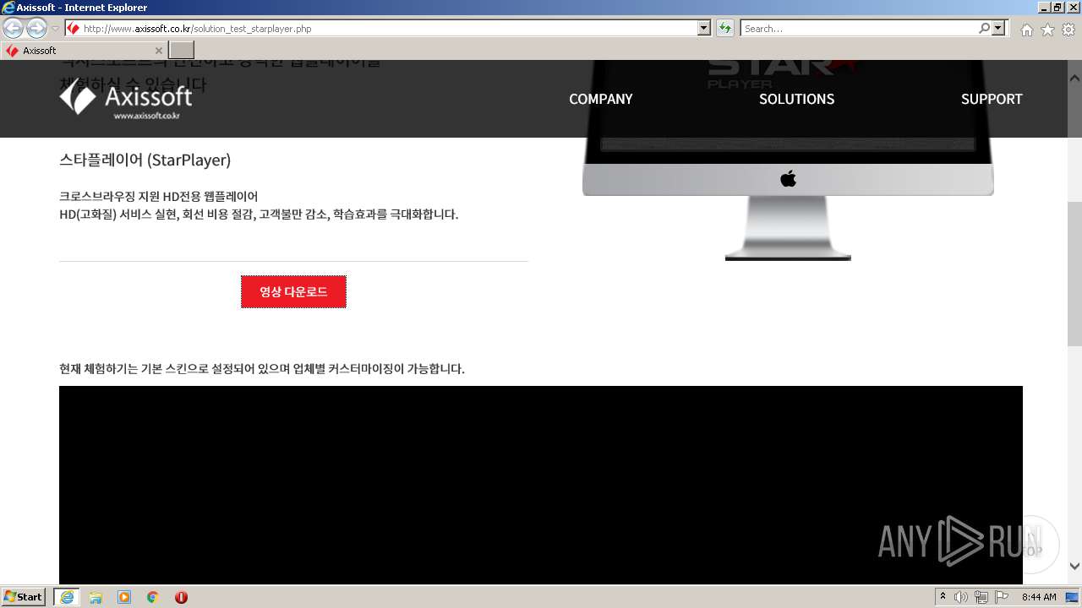Click inside the Search box
Image resolution: width=1082 pixels, height=608 pixels.
(x=859, y=29)
